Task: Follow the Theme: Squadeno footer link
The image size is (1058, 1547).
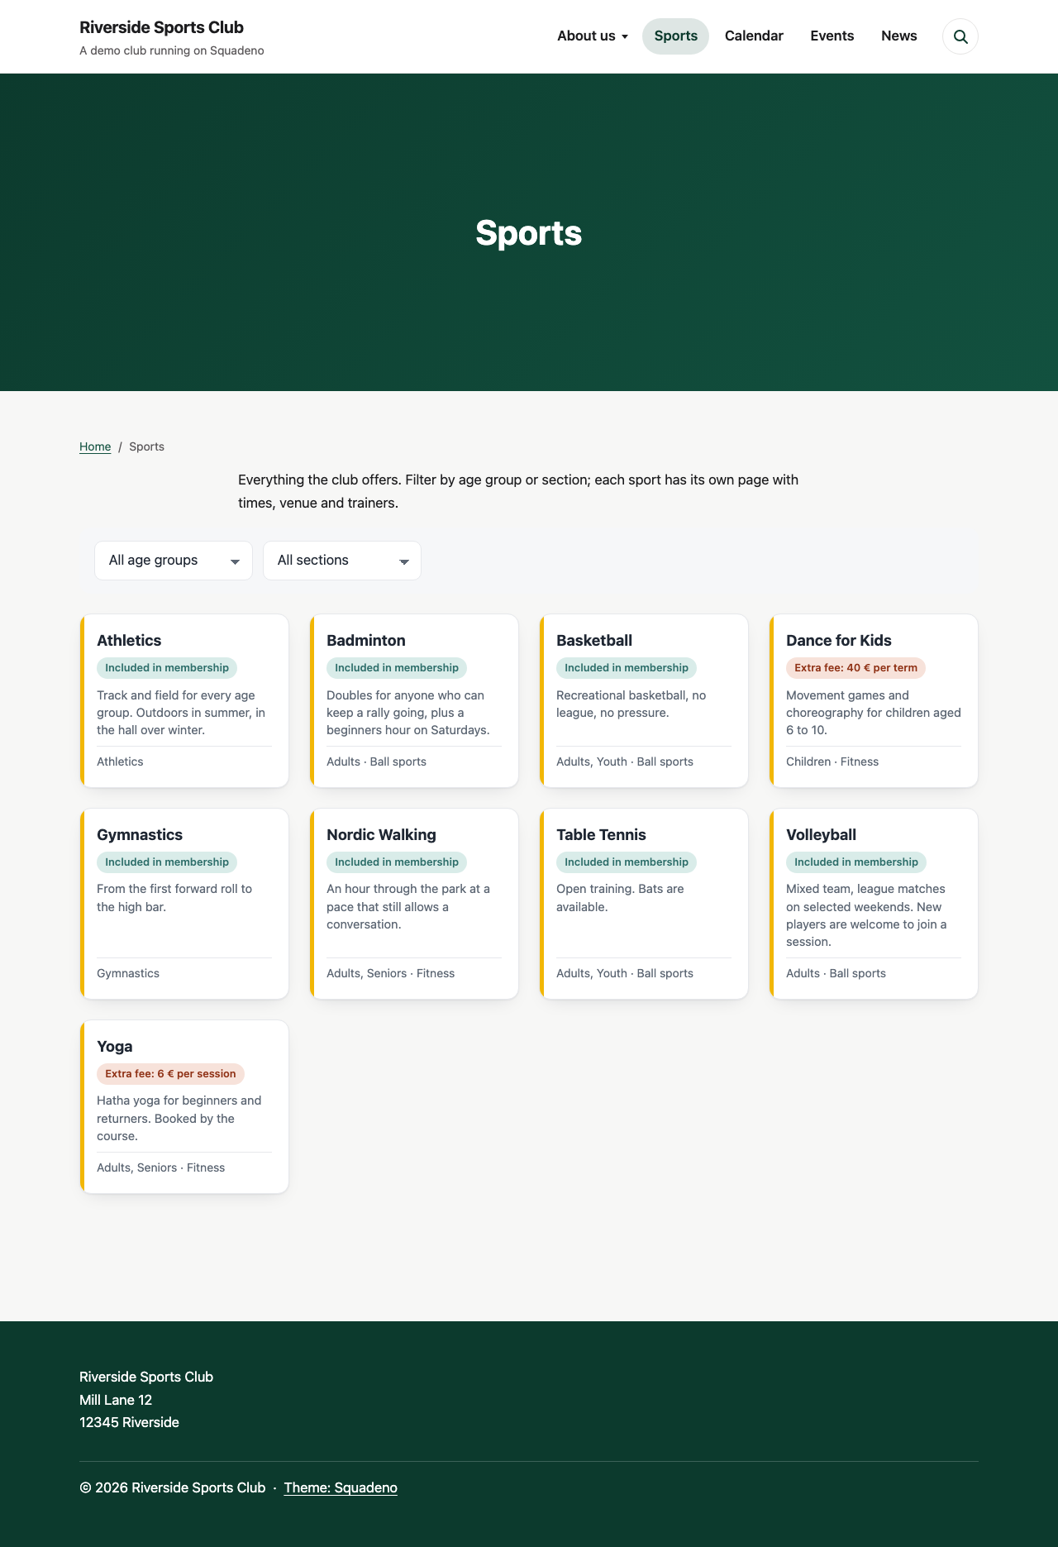Action: [x=341, y=1487]
